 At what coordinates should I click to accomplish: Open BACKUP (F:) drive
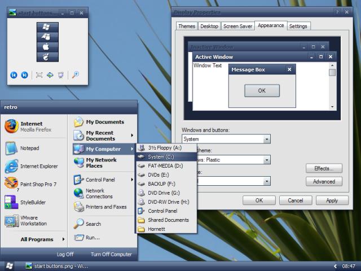(x=166, y=184)
